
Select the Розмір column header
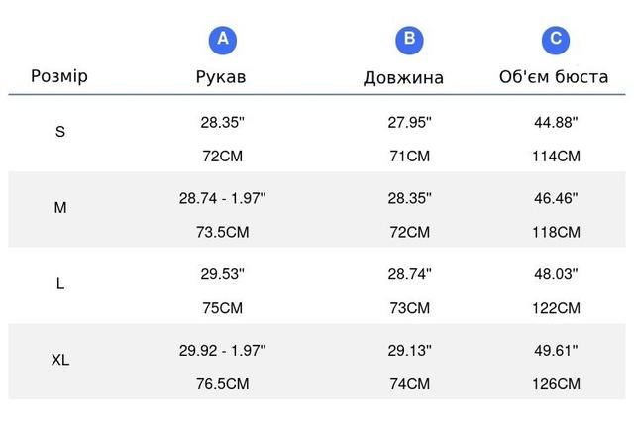(x=59, y=76)
